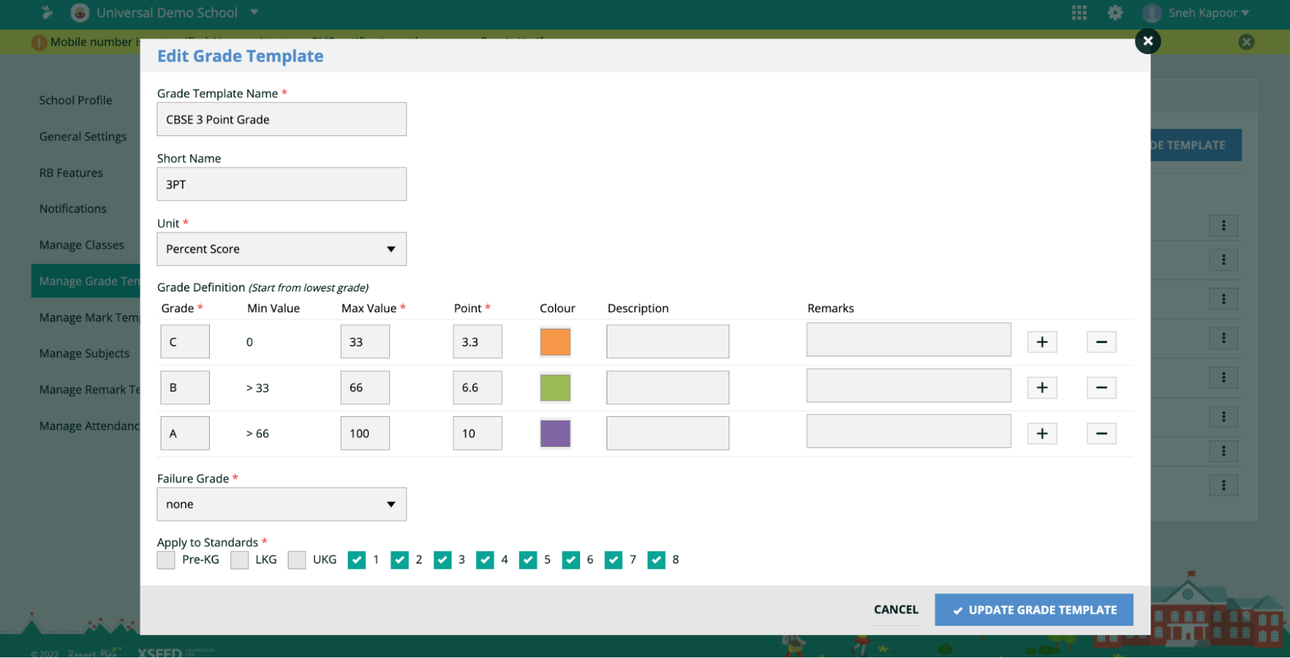Add a row after grade C
1290x658 pixels.
pyautogui.click(x=1042, y=342)
